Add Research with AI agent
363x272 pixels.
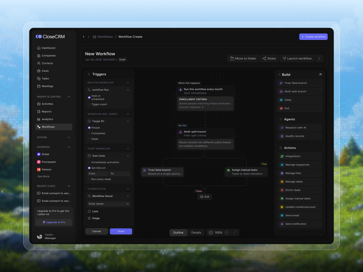pos(300,128)
